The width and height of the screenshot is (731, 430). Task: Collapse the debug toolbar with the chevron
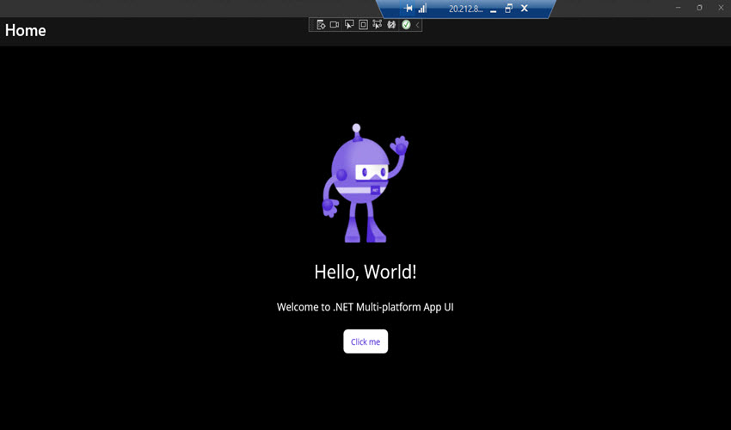tap(418, 25)
